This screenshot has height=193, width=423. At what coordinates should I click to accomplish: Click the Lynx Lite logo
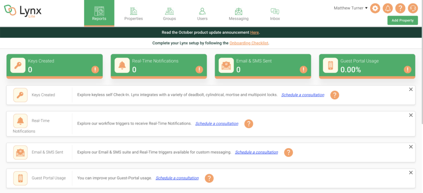point(23,11)
